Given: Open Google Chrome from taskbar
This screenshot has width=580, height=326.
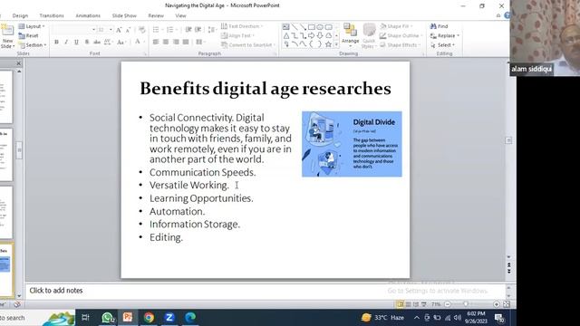Looking at the screenshot, I should click(x=149, y=318).
